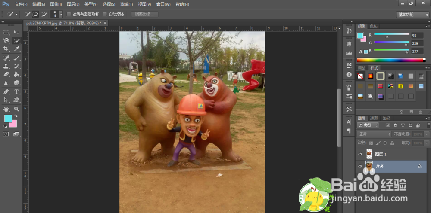Select the Path Selection arrow tool

click(x=6, y=100)
